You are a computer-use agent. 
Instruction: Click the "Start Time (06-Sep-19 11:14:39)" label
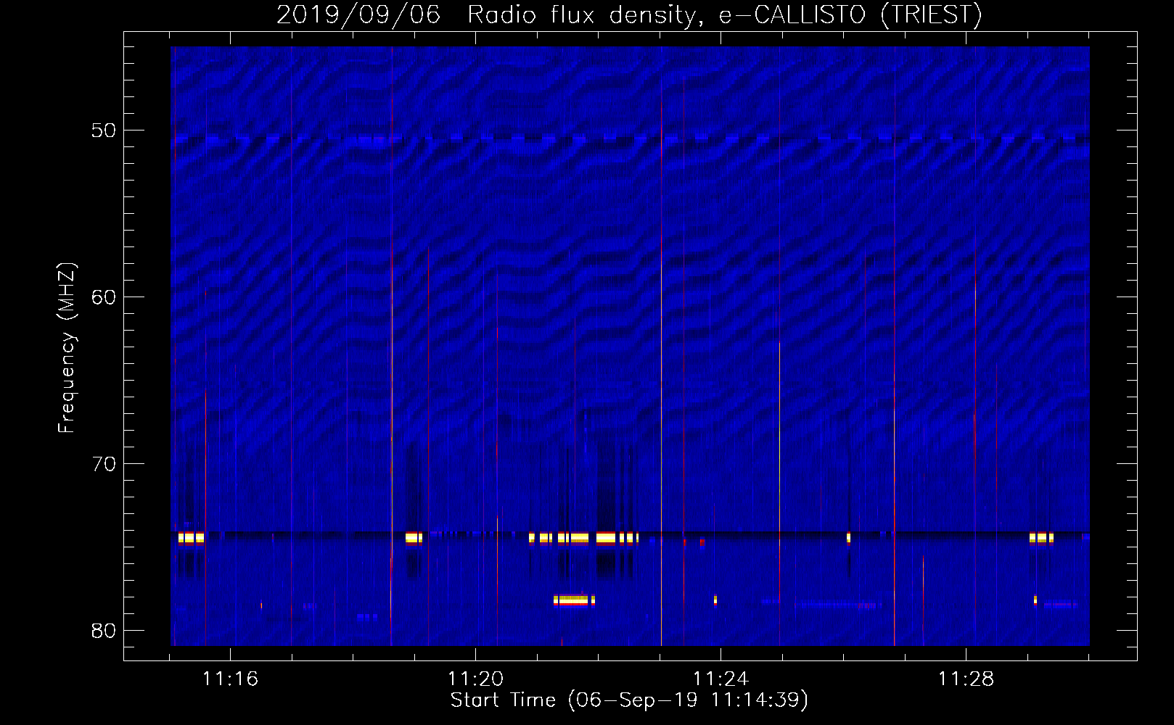click(x=629, y=700)
